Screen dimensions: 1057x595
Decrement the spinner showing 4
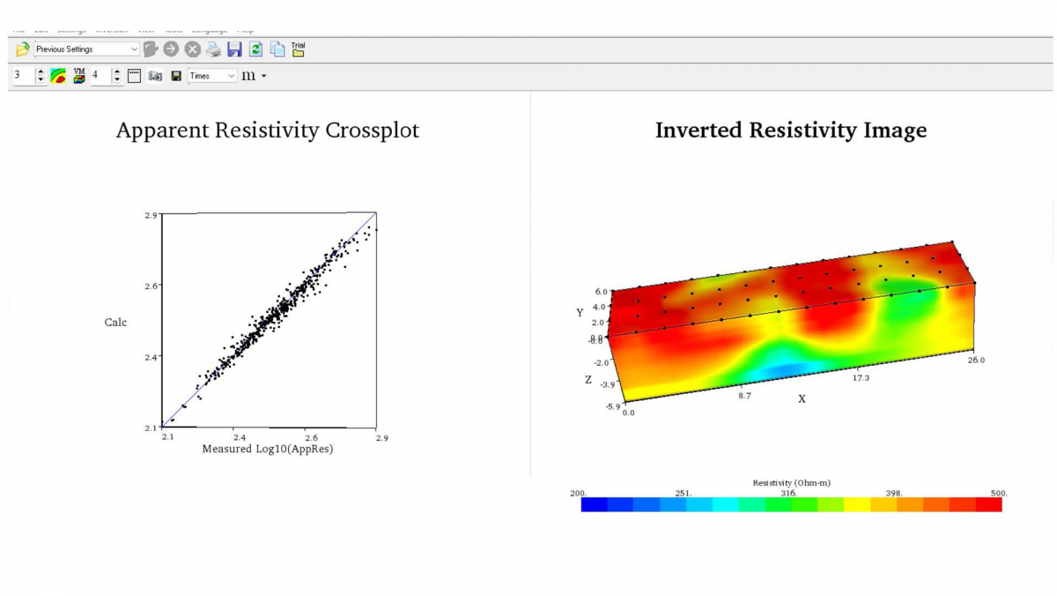(x=117, y=80)
